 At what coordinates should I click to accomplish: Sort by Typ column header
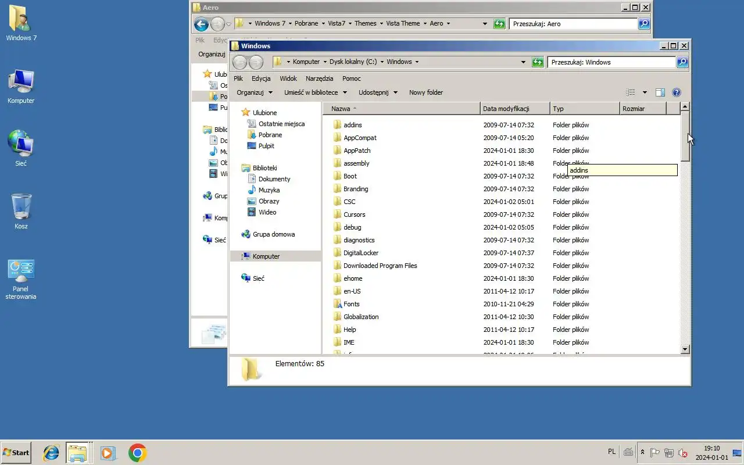click(x=585, y=109)
